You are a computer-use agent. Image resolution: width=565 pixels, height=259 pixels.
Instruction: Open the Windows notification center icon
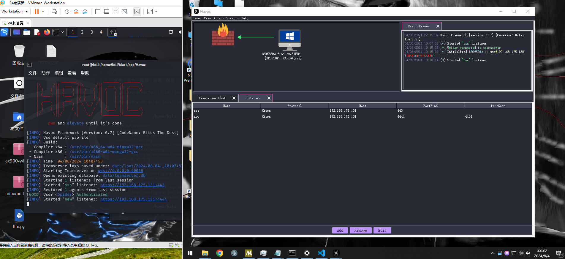[x=559, y=253]
